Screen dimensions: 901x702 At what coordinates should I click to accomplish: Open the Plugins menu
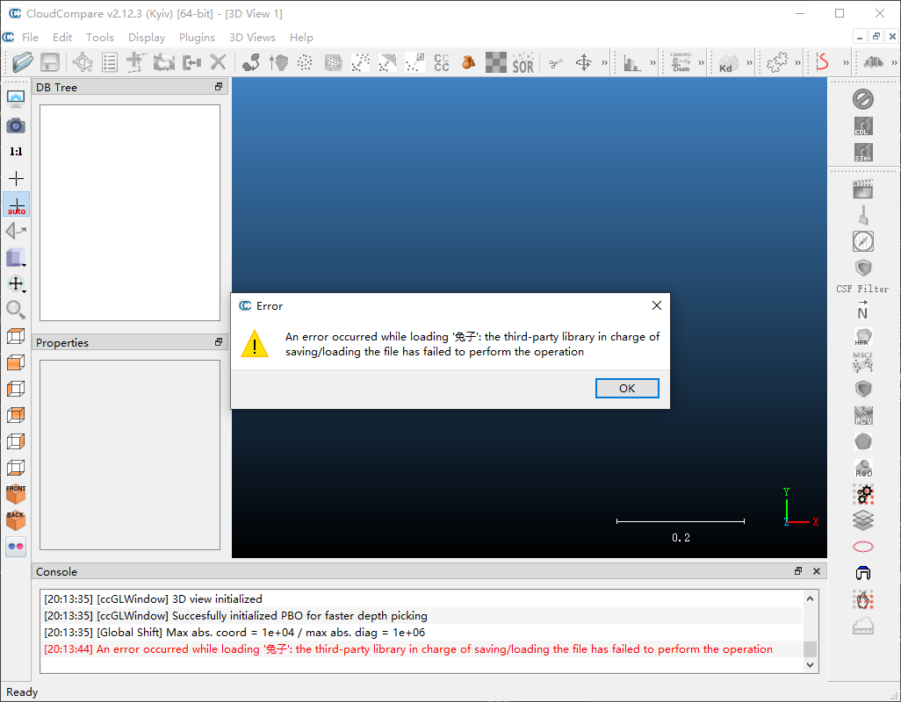tap(197, 38)
